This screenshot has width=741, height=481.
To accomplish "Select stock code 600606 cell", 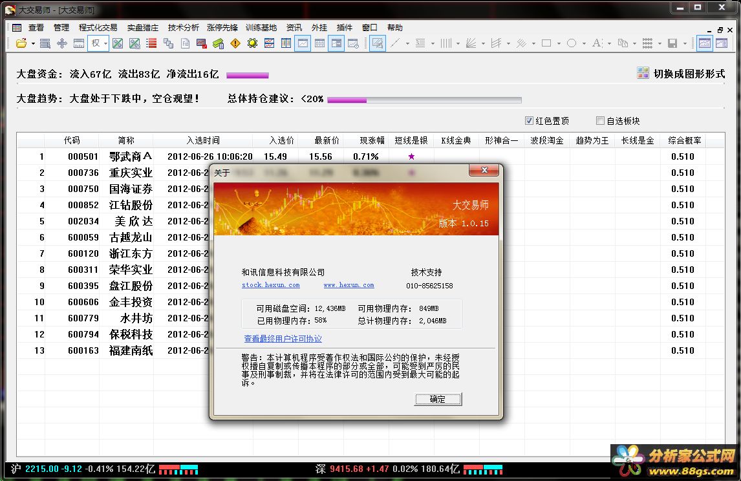I will tap(83, 302).
